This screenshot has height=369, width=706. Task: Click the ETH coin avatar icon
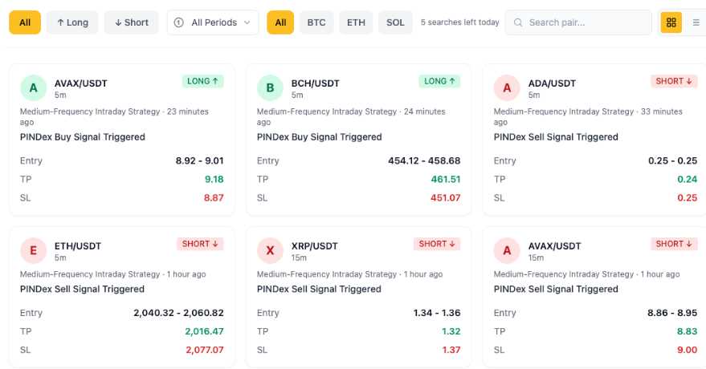click(34, 251)
